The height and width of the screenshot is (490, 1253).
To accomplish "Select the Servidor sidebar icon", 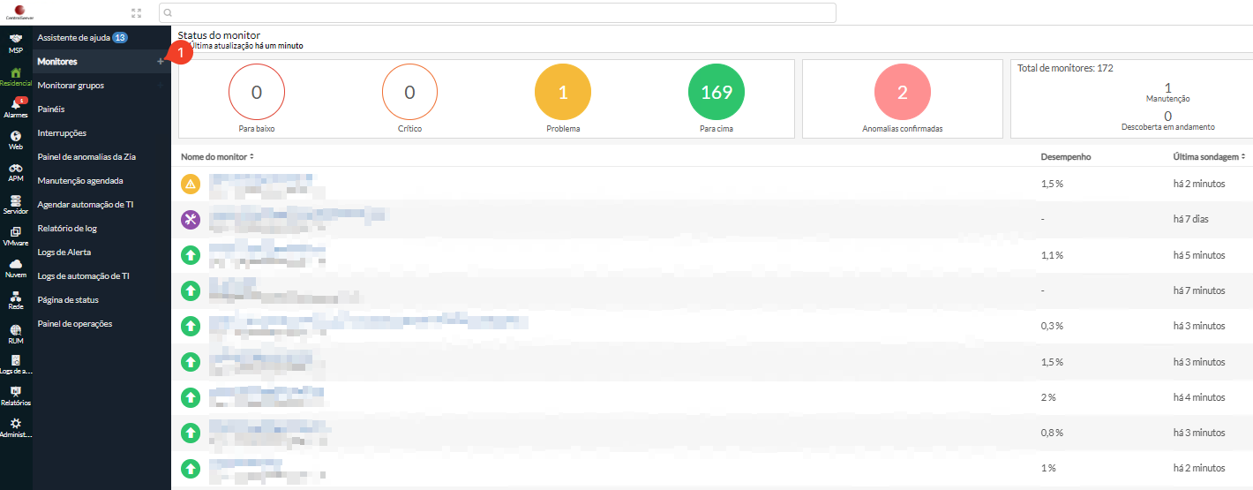I will click(15, 201).
